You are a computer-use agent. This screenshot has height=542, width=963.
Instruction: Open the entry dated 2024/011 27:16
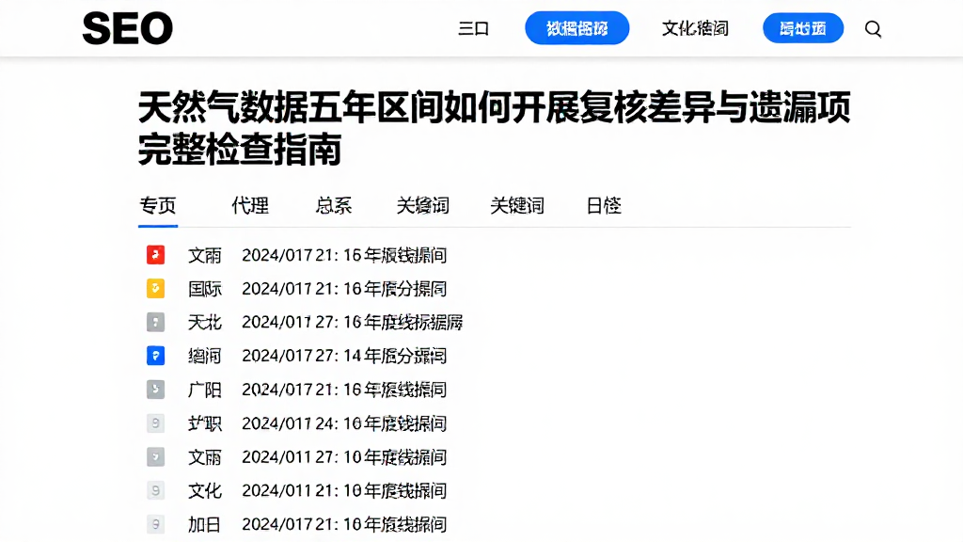(352, 323)
